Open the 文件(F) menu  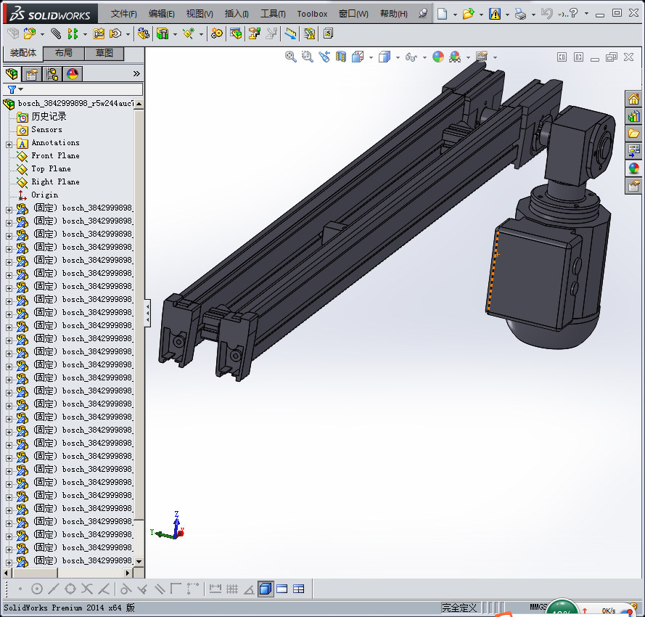[124, 14]
